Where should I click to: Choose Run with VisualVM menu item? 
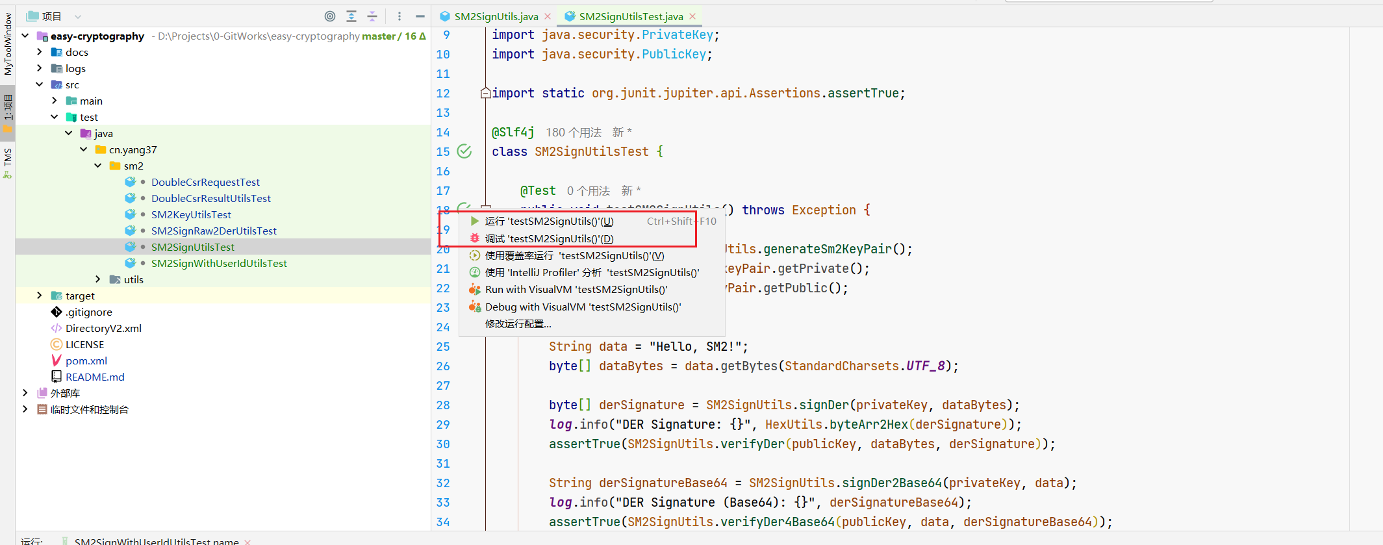(x=592, y=289)
